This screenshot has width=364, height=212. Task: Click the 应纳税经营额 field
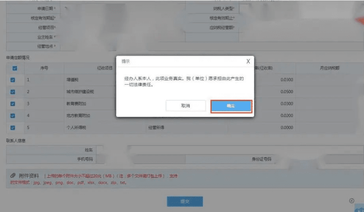(x=301, y=28)
